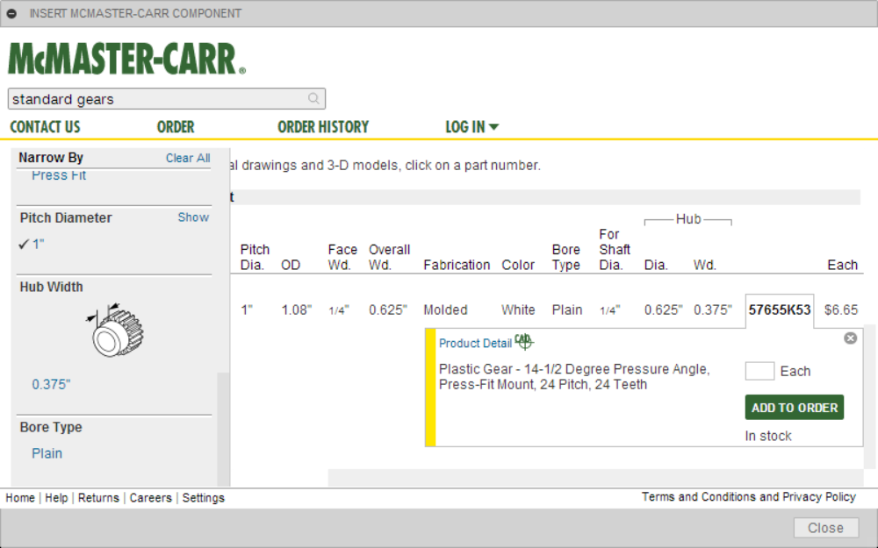Open the Home footer link
This screenshot has height=548, width=878.
pos(20,498)
